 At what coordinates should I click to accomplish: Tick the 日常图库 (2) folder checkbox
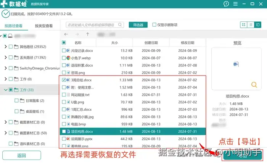coord(16,101)
